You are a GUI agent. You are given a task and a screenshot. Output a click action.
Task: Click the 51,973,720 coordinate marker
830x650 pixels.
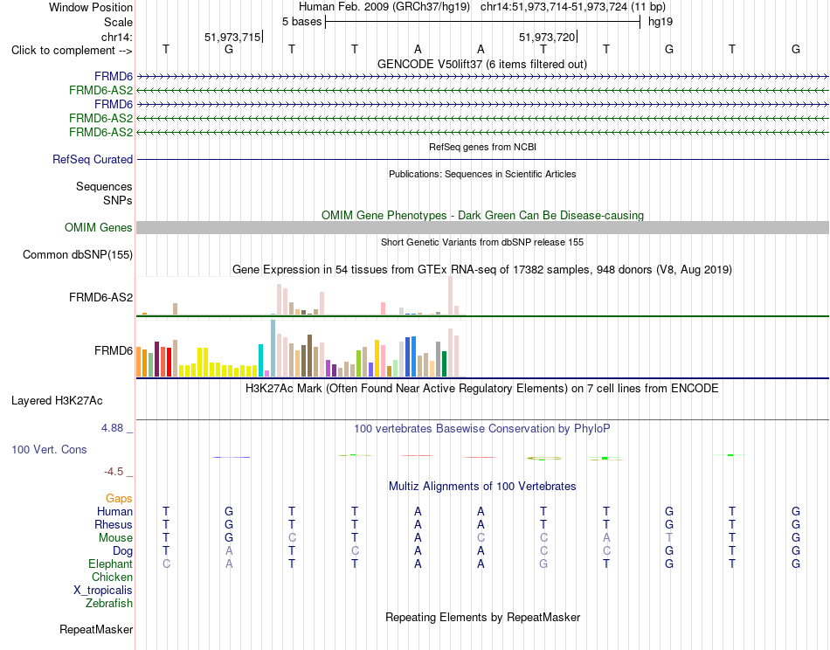coord(547,37)
